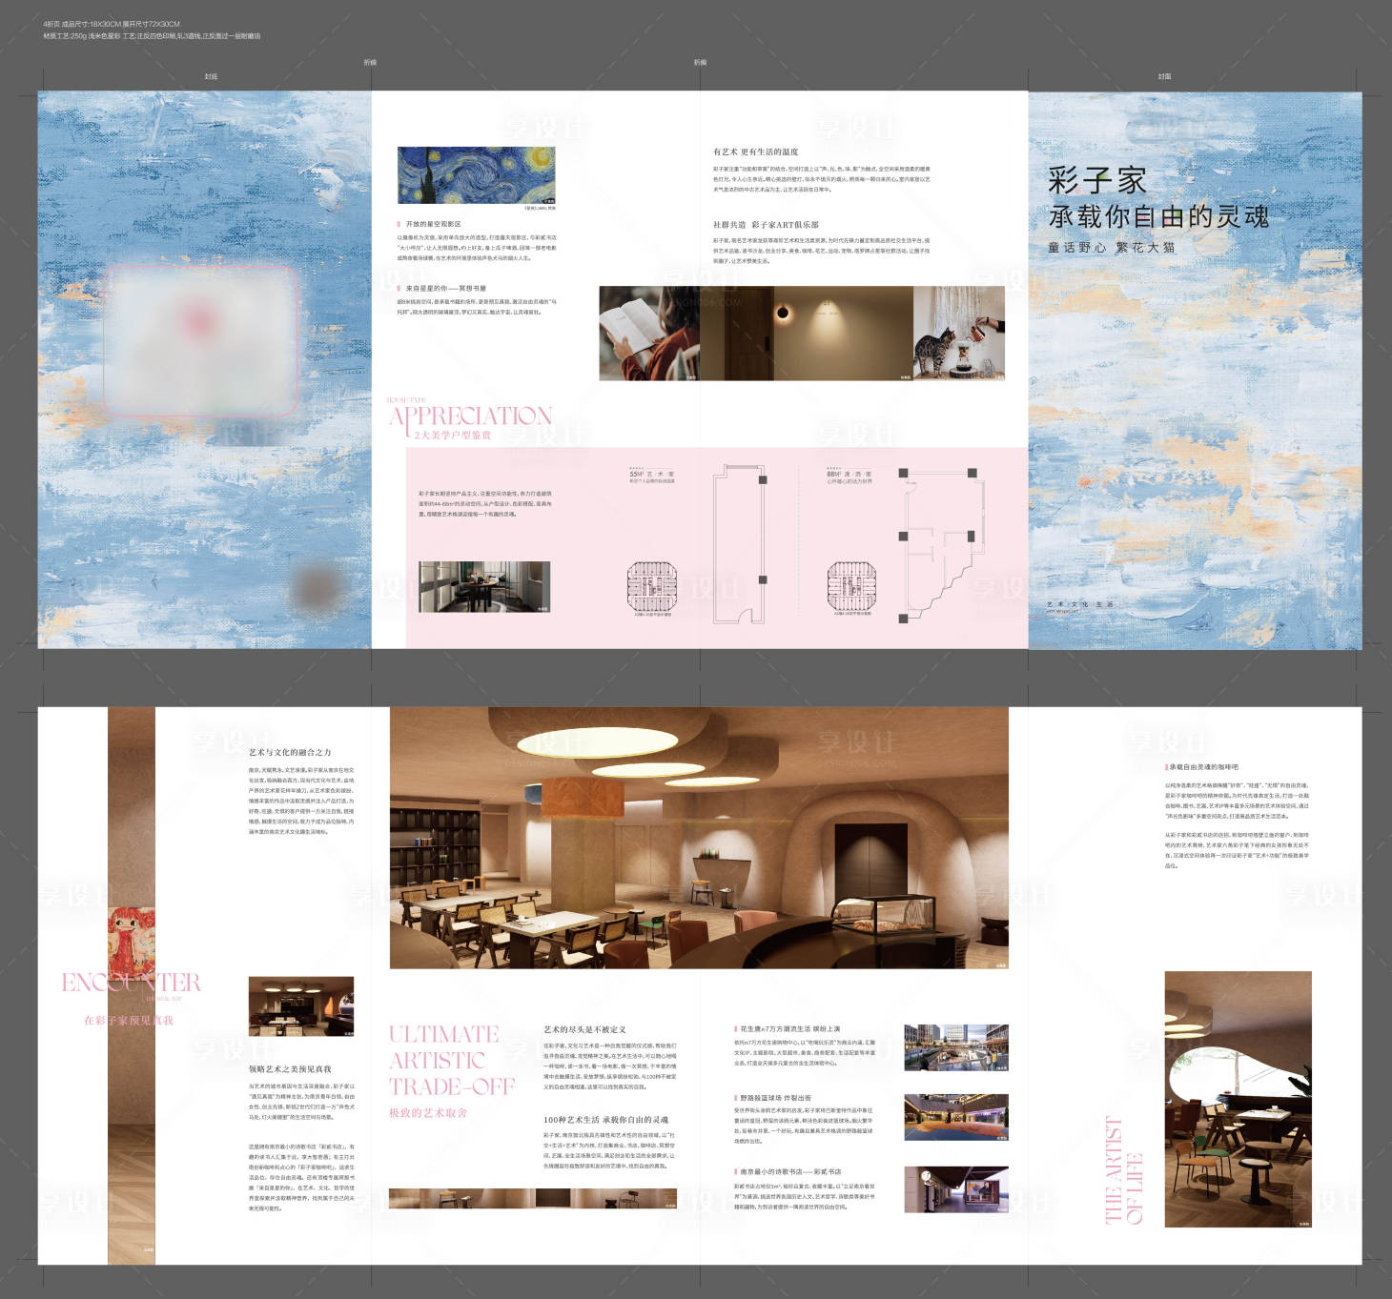The width and height of the screenshot is (1392, 1299).
Task: Click the heading '领略艺术之美预见真我'
Action: tap(290, 1069)
